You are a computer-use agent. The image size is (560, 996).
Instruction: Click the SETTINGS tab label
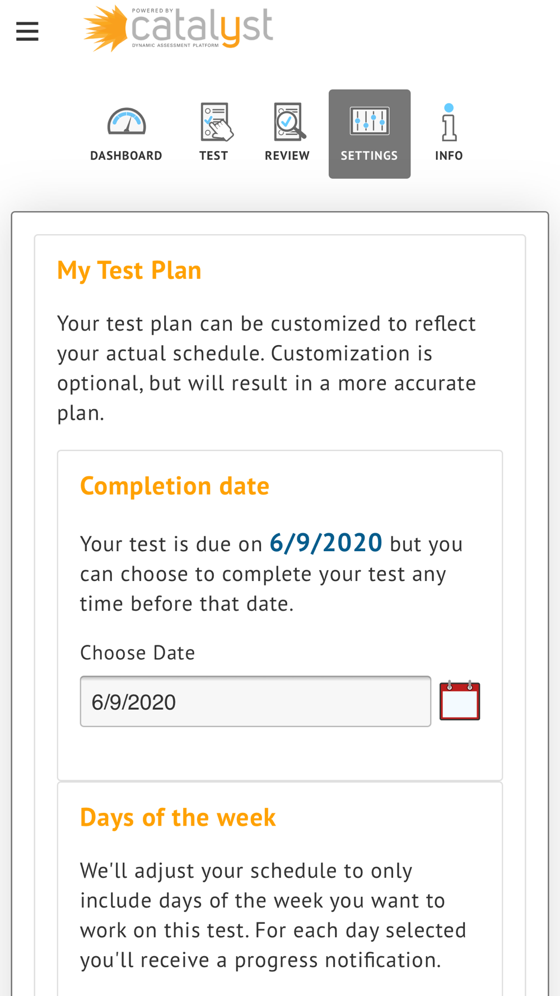[370, 156]
